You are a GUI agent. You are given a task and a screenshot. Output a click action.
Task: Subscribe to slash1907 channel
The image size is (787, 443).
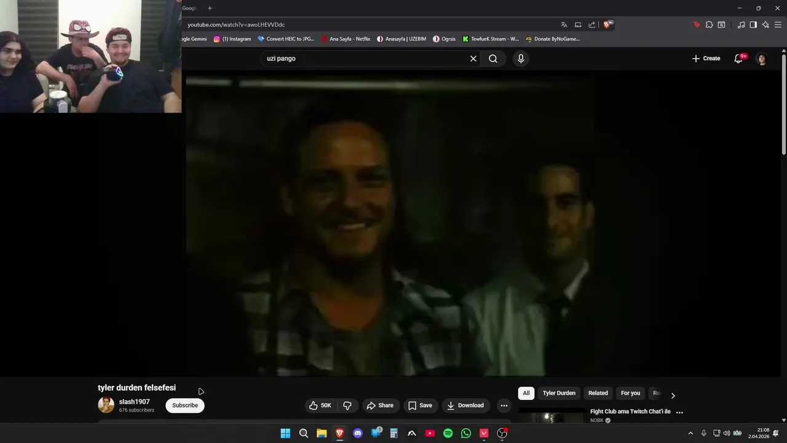click(185, 405)
